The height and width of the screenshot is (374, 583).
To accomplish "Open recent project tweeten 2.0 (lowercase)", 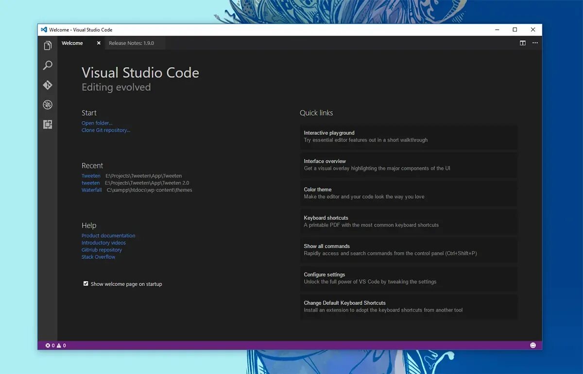I will (x=90, y=183).
